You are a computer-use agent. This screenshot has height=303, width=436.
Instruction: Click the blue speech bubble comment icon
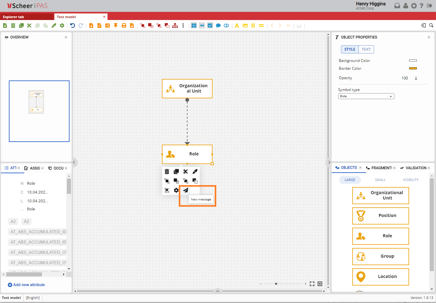218,26
